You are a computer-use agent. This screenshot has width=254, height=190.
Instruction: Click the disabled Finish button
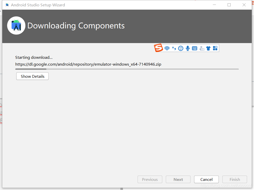(235, 179)
